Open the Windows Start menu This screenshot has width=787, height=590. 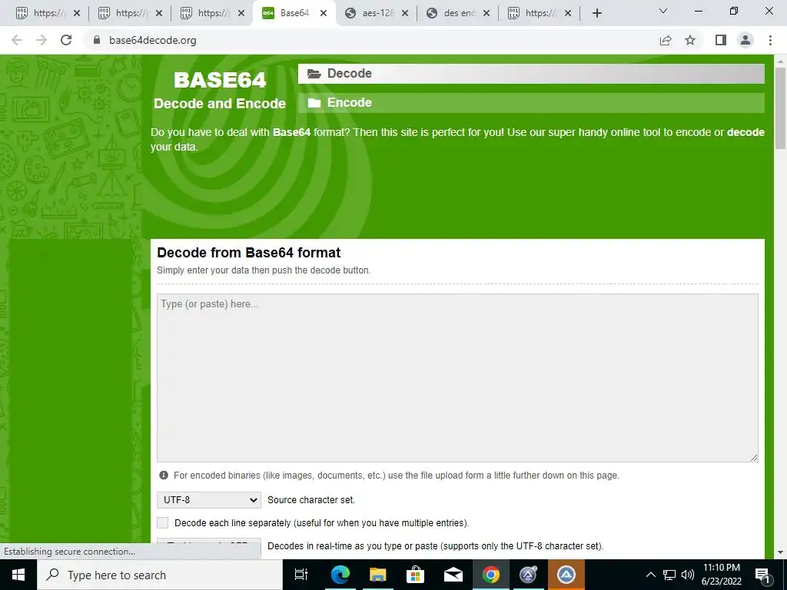point(18,575)
